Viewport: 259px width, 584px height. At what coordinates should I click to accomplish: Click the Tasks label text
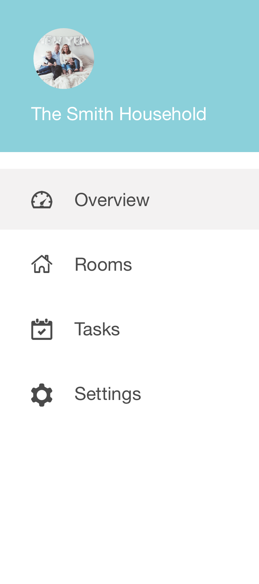(x=97, y=329)
